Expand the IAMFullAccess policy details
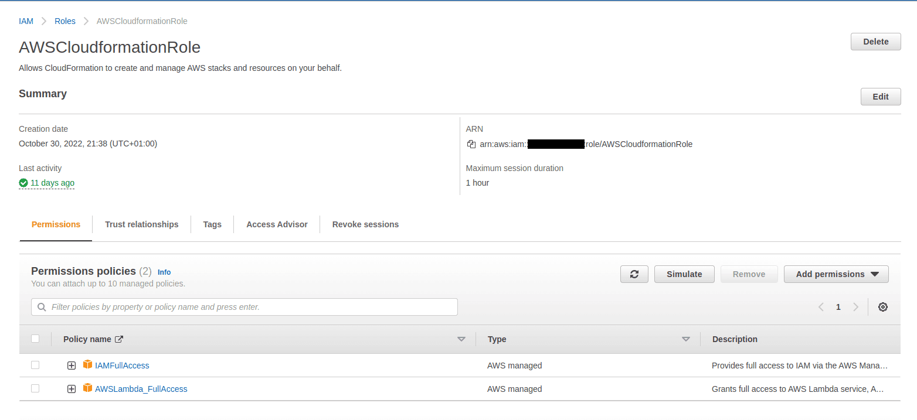Screen dimensions: 917x420 (x=72, y=366)
